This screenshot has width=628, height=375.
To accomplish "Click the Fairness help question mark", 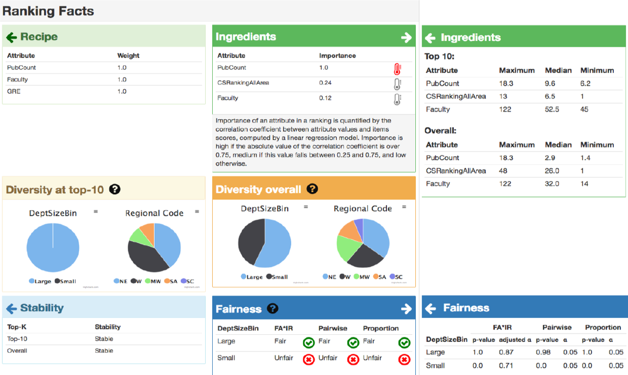I will click(x=272, y=309).
